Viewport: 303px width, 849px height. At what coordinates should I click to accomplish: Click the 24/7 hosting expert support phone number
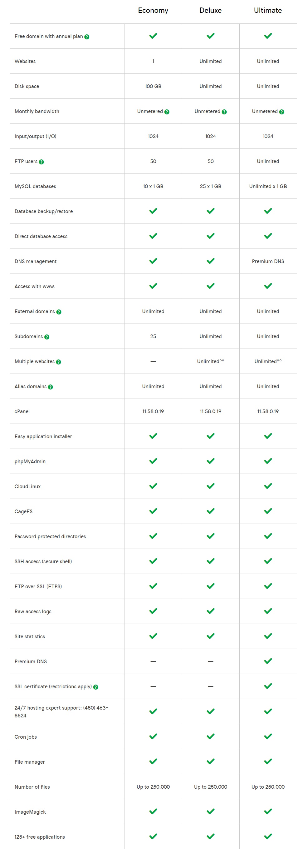pos(61,711)
